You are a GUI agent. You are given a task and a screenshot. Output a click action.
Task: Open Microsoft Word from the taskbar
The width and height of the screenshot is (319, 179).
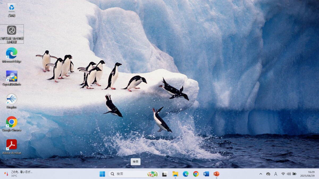coord(206,174)
